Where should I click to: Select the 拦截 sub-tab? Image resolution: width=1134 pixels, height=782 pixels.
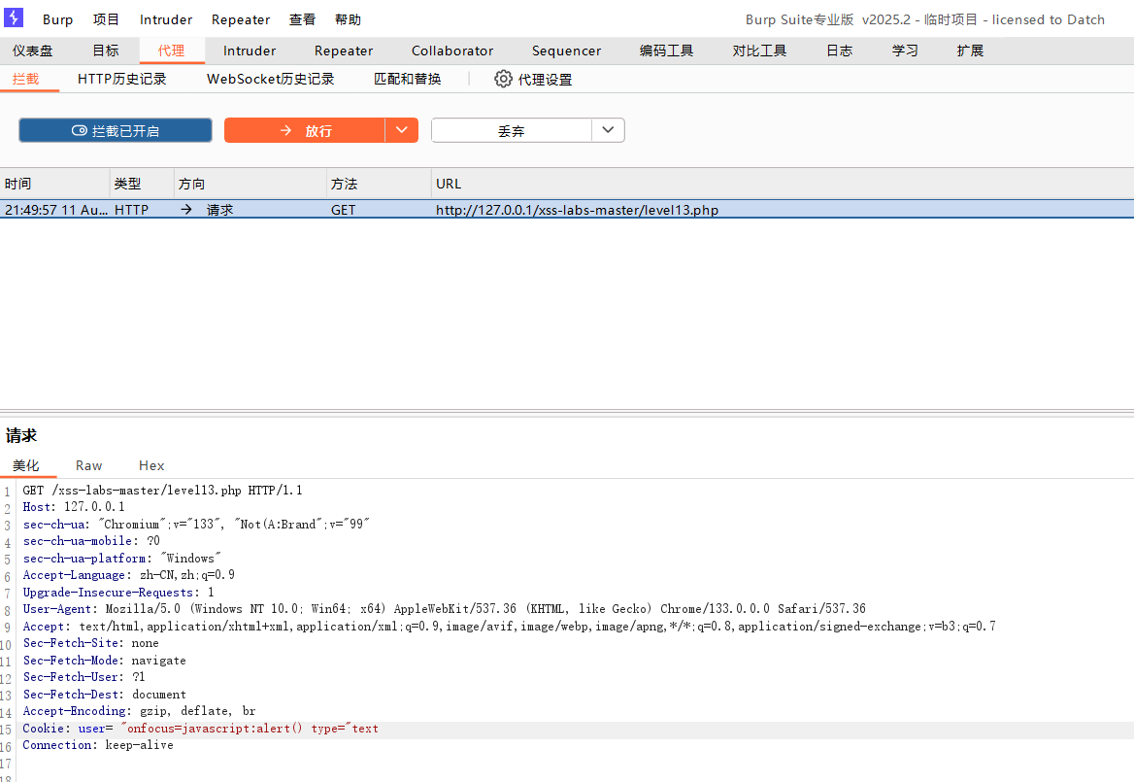(25, 79)
